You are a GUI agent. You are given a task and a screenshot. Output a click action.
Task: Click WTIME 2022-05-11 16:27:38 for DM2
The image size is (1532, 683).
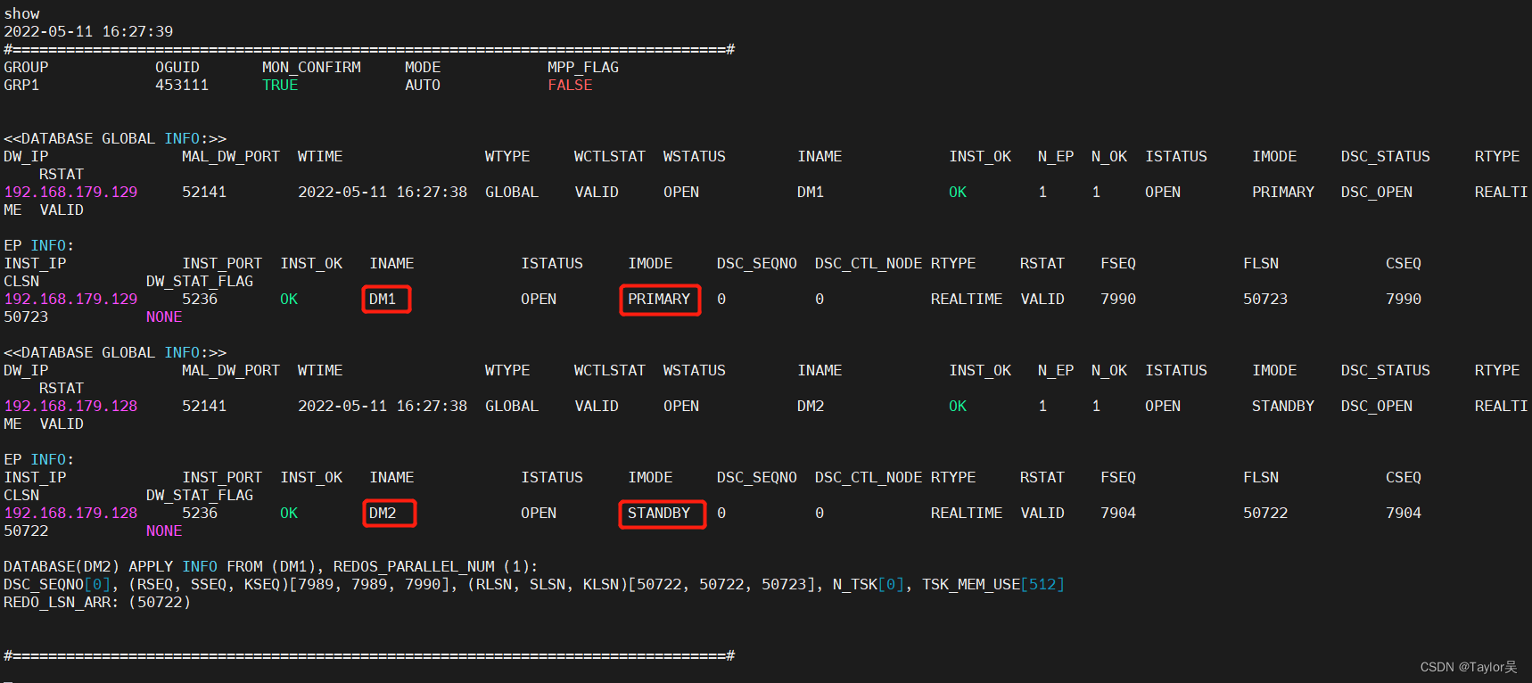tap(383, 407)
